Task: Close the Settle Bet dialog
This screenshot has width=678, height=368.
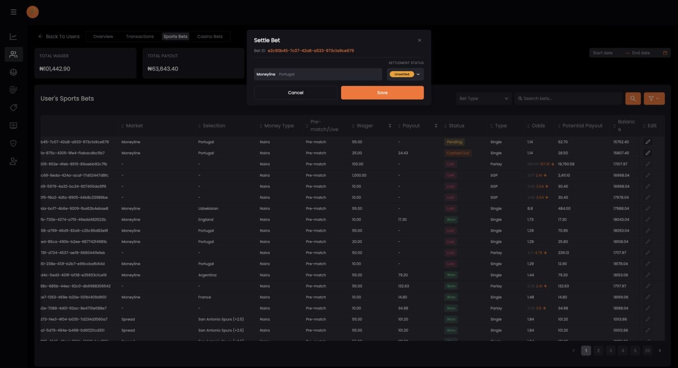Action: (419, 41)
